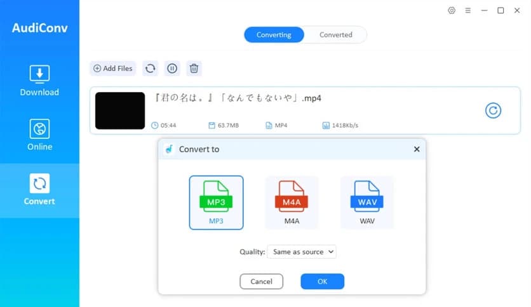The height and width of the screenshot is (307, 531).
Task: Click the pause toolbar icon
Action: tap(172, 69)
